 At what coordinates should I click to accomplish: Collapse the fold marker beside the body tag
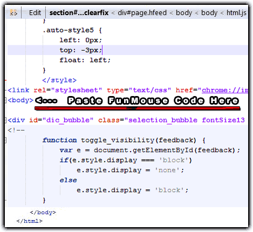(x=5, y=100)
